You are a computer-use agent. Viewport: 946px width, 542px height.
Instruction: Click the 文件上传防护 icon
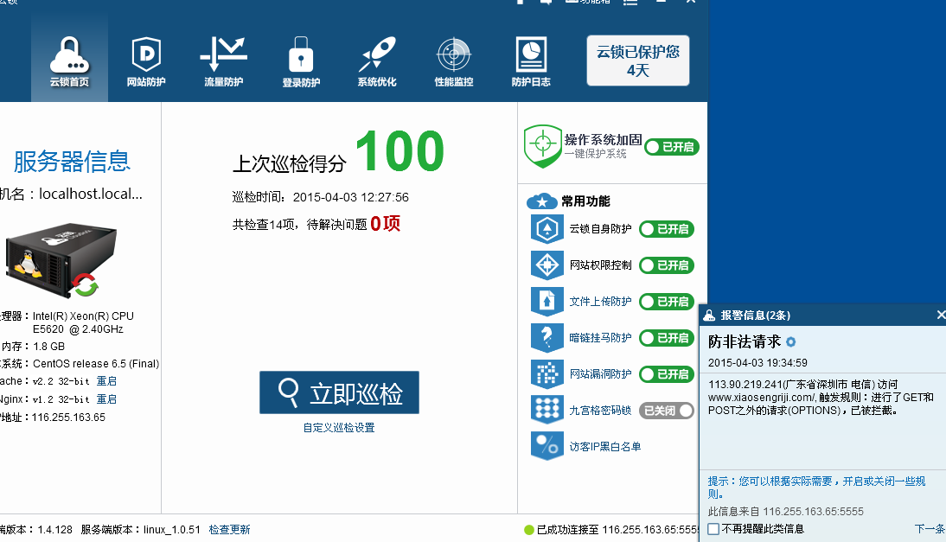tap(547, 302)
